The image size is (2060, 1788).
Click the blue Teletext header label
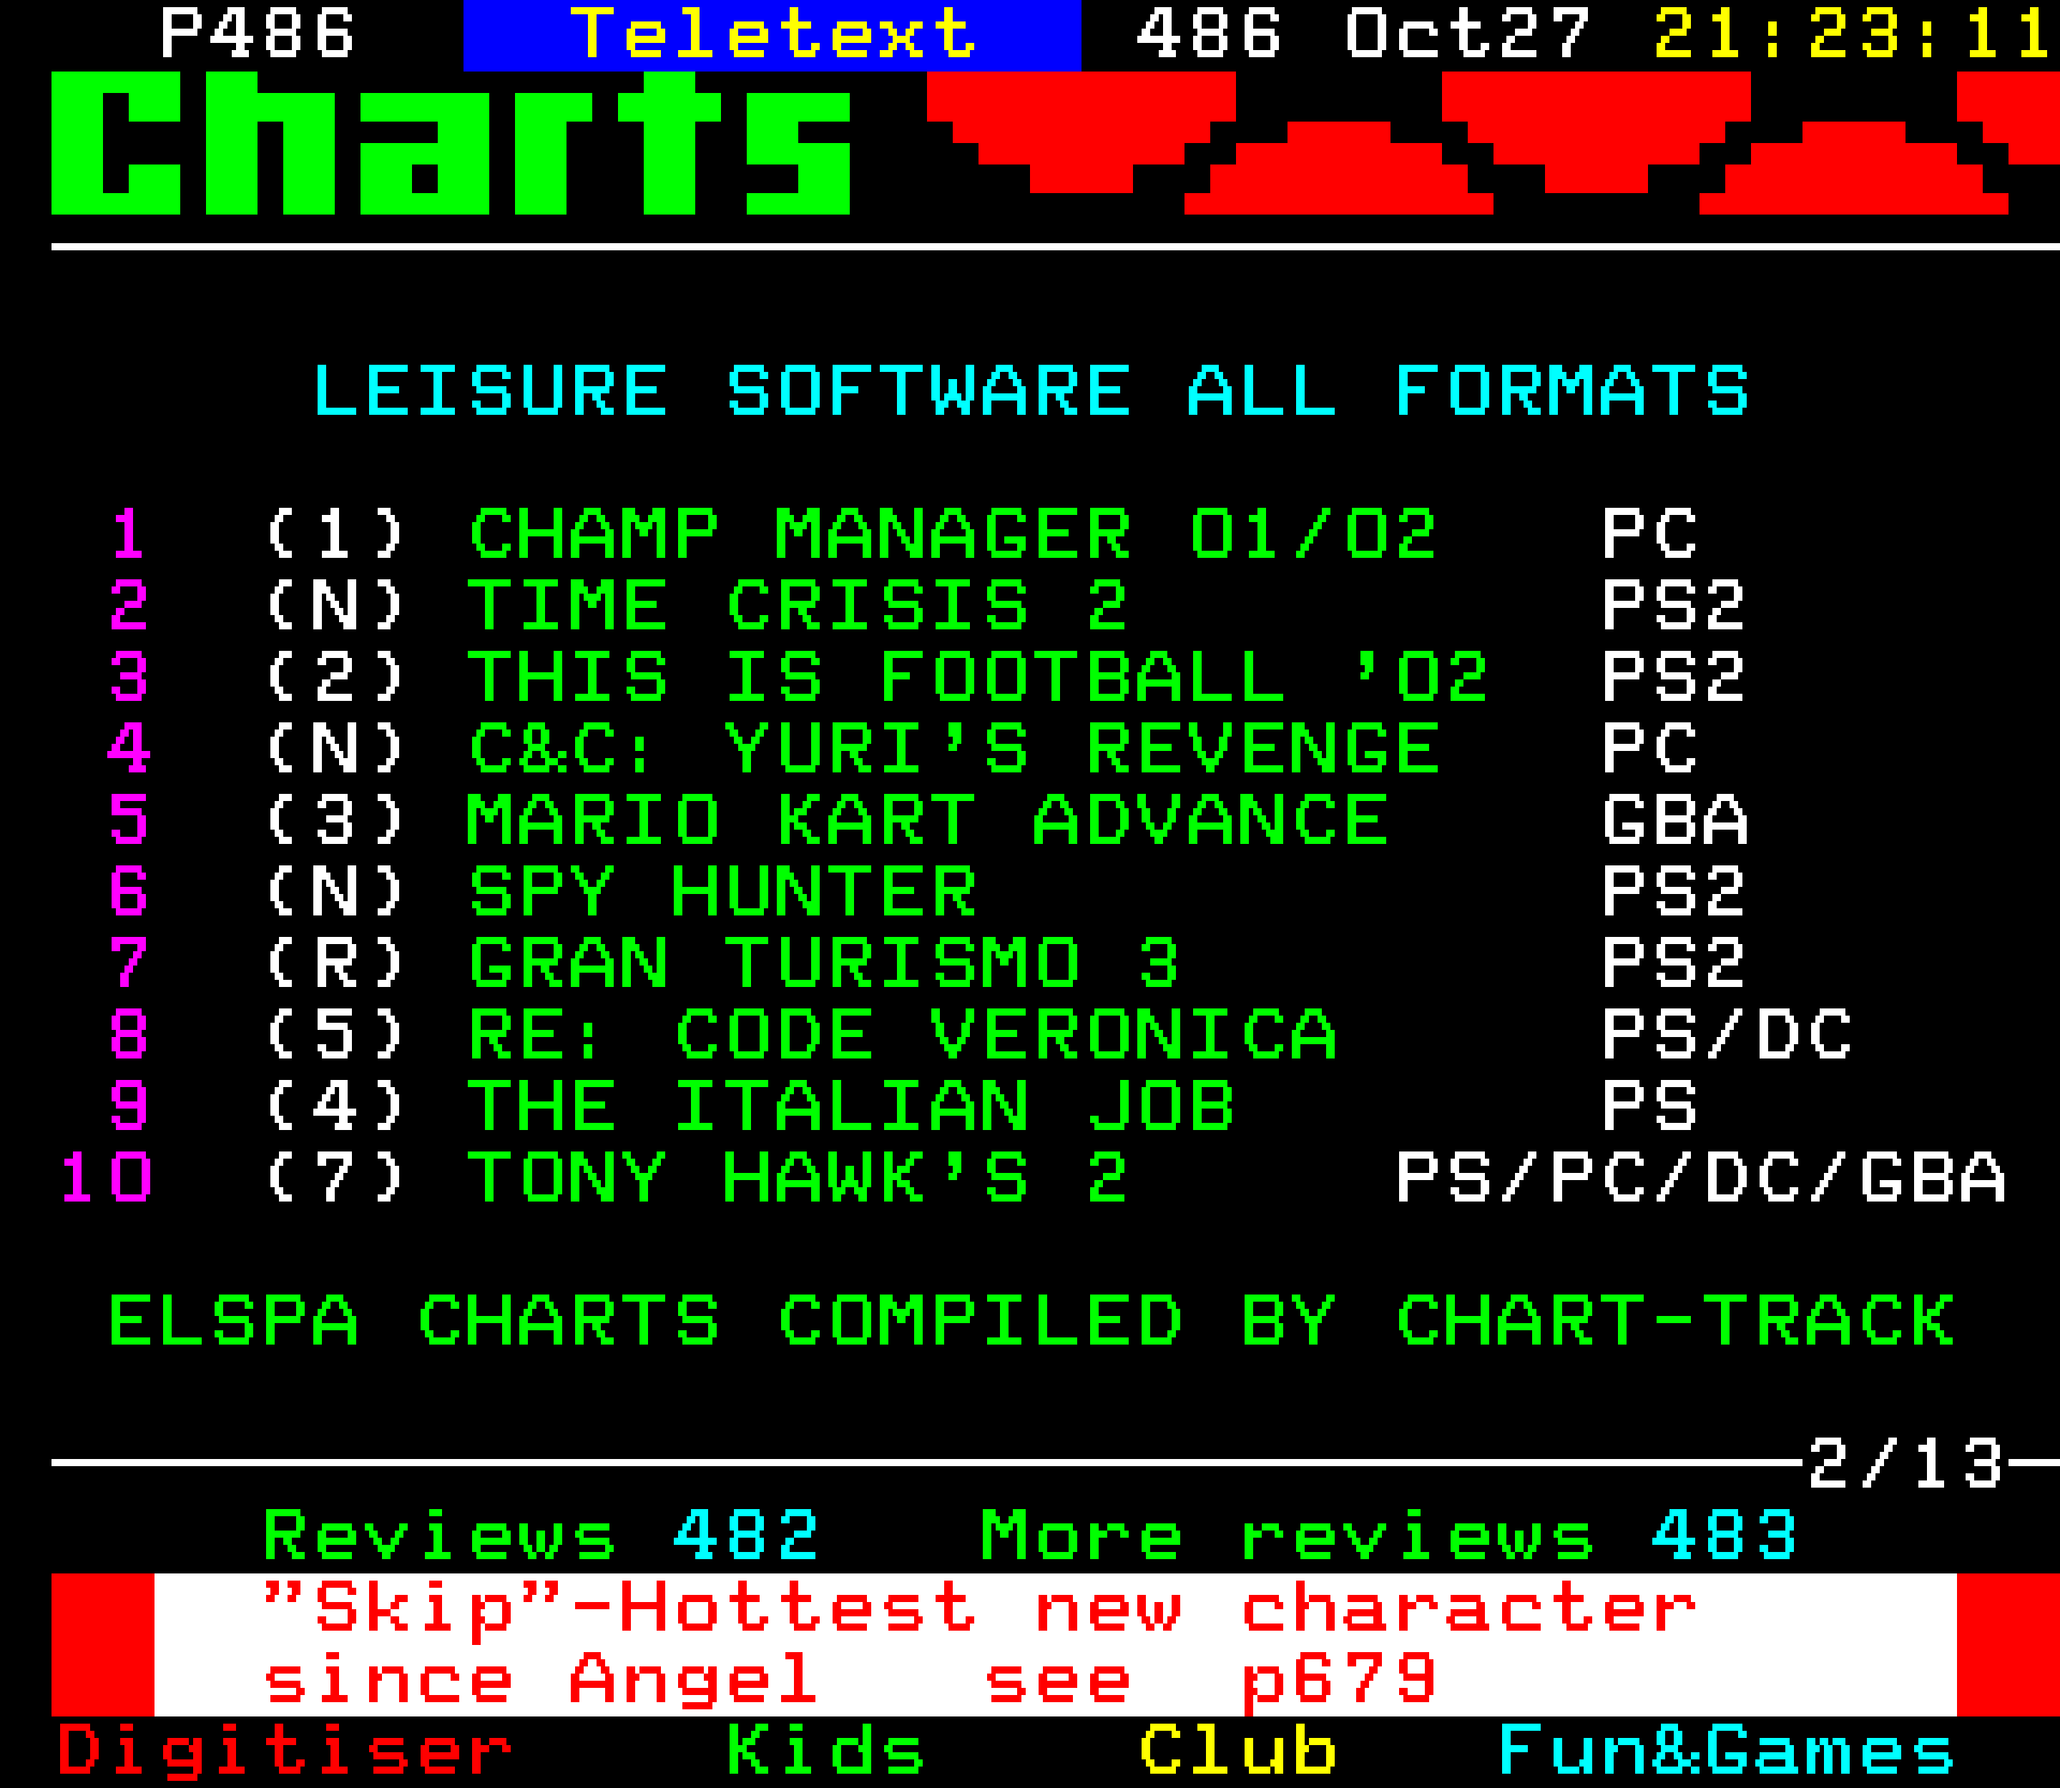(772, 35)
